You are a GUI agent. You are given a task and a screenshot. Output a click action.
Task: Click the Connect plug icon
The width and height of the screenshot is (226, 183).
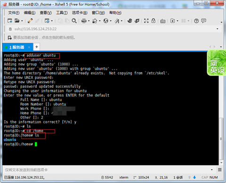point(30,21)
